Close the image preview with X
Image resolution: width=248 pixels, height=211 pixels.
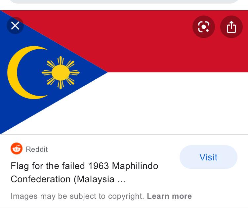pyautogui.click(x=15, y=25)
